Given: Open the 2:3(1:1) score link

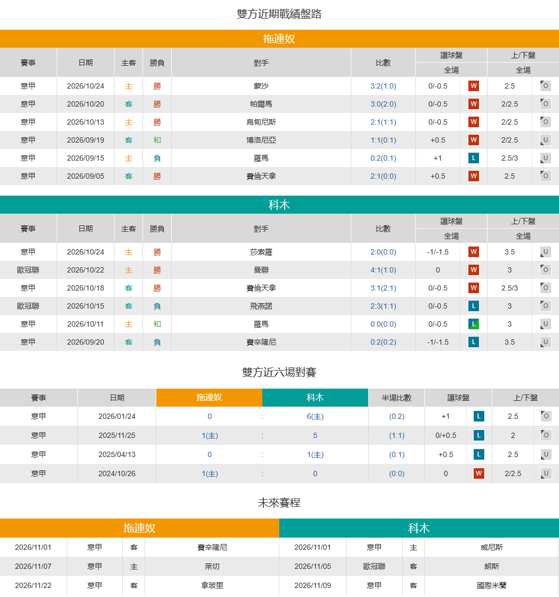Looking at the screenshot, I should click(x=383, y=306).
